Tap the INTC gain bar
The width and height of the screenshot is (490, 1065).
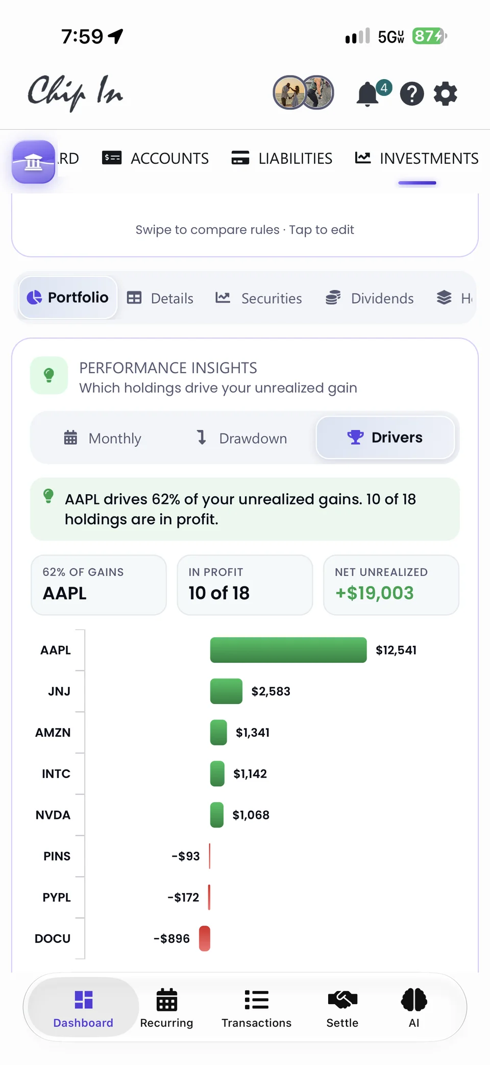217,773
